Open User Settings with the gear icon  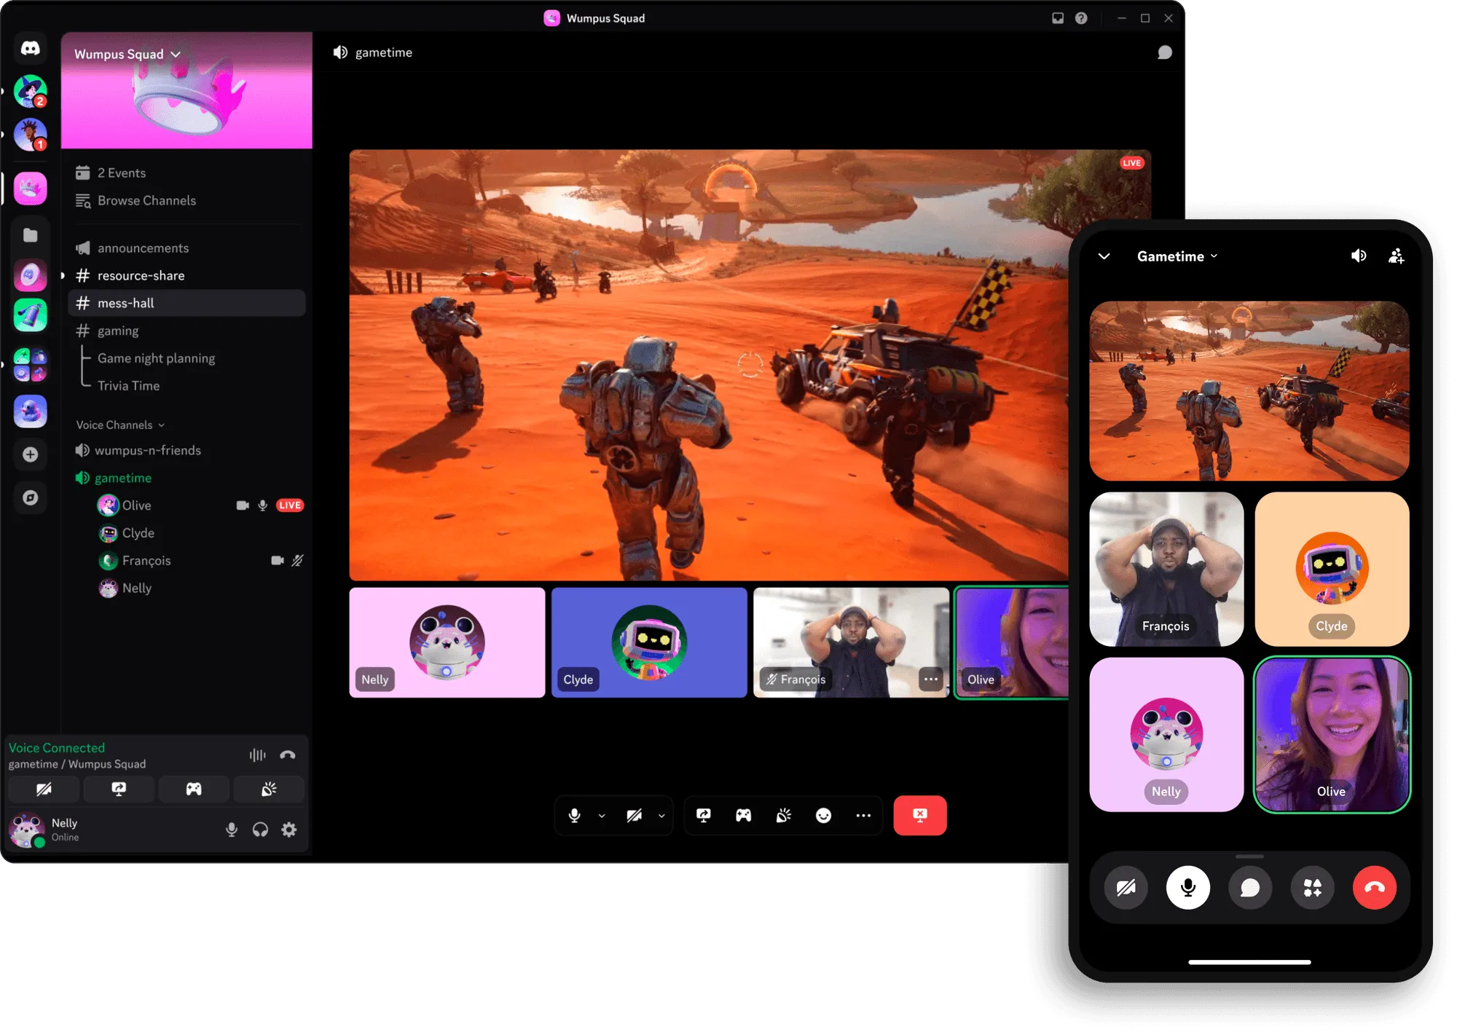[289, 830]
